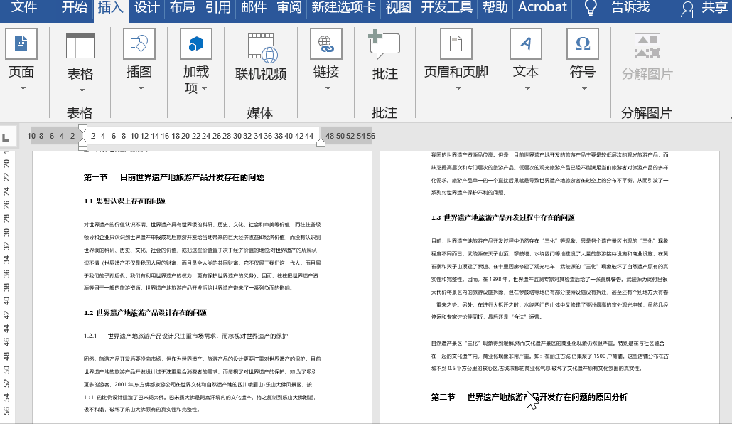Expand the 插图 (Illustrations) group button
Image resolution: width=732 pixels, height=424 pixels.
coord(139,60)
